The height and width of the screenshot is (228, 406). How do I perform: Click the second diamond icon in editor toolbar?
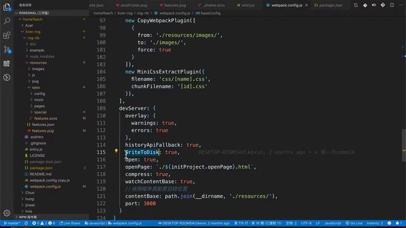coord(383,5)
